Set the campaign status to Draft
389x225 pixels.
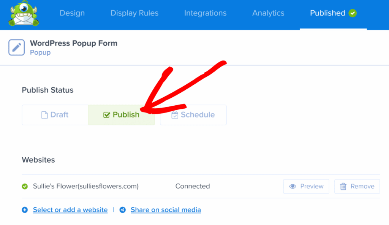tap(55, 115)
